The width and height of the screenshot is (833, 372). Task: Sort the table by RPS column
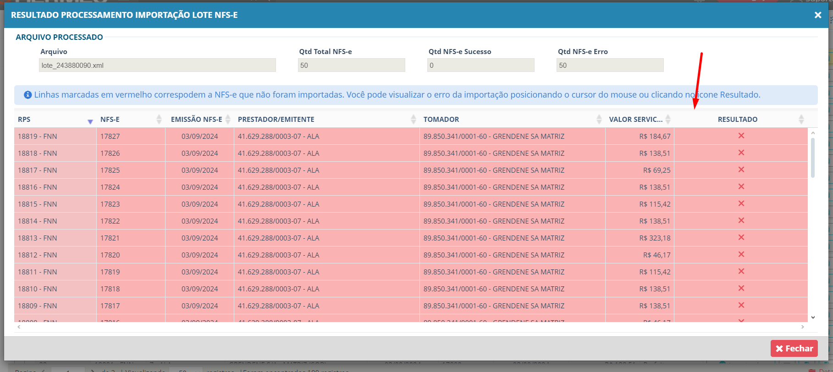55,119
